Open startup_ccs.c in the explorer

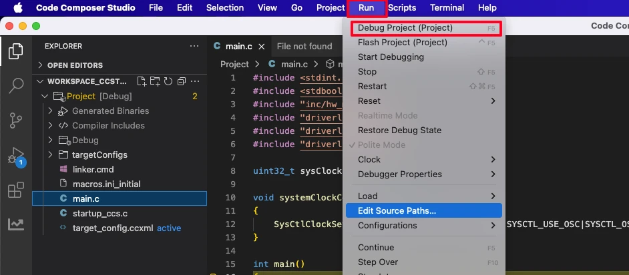point(99,214)
